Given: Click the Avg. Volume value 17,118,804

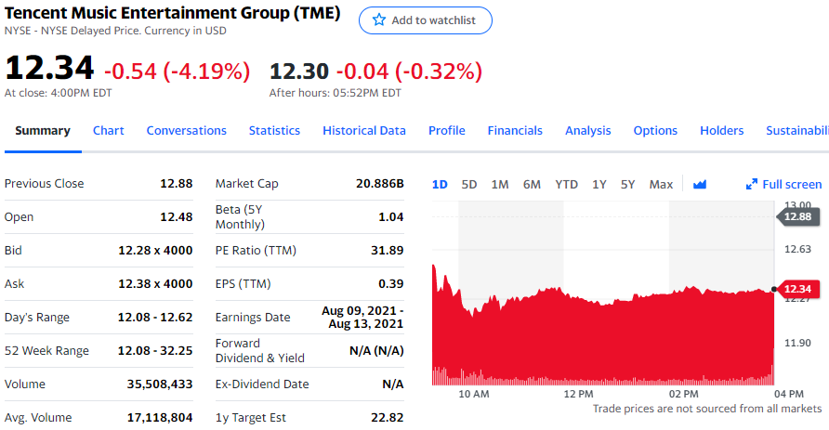Looking at the screenshot, I should pyautogui.click(x=160, y=417).
